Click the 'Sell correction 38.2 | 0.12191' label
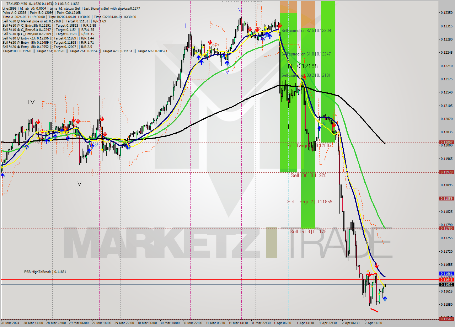The width and height of the screenshot is (455, 327). click(306, 75)
